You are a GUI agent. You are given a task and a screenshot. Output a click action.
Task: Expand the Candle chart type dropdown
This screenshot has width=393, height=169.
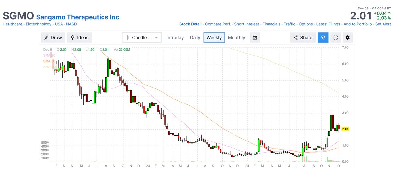click(142, 38)
